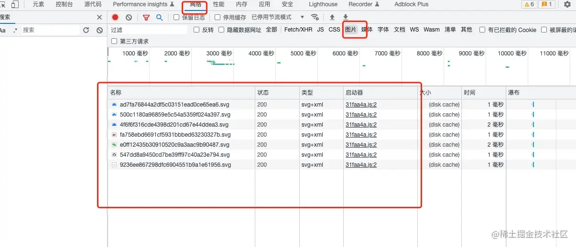The image size is (576, 247).
Task: Clear the network log with the clear icon
Action: (x=129, y=17)
